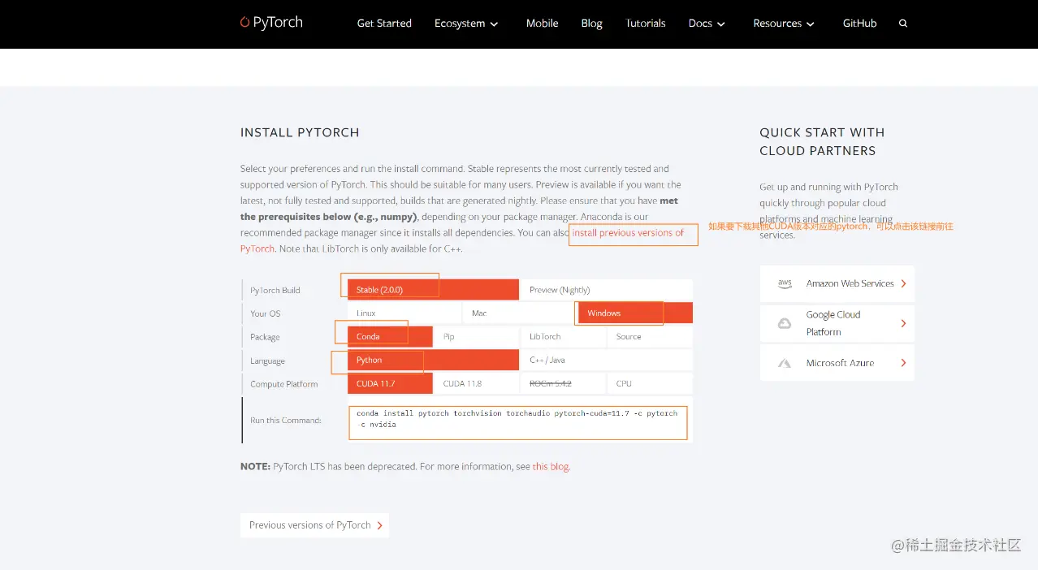Screen dimensions: 1038x570
Task: Open GitHub nav link
Action: pyautogui.click(x=859, y=24)
